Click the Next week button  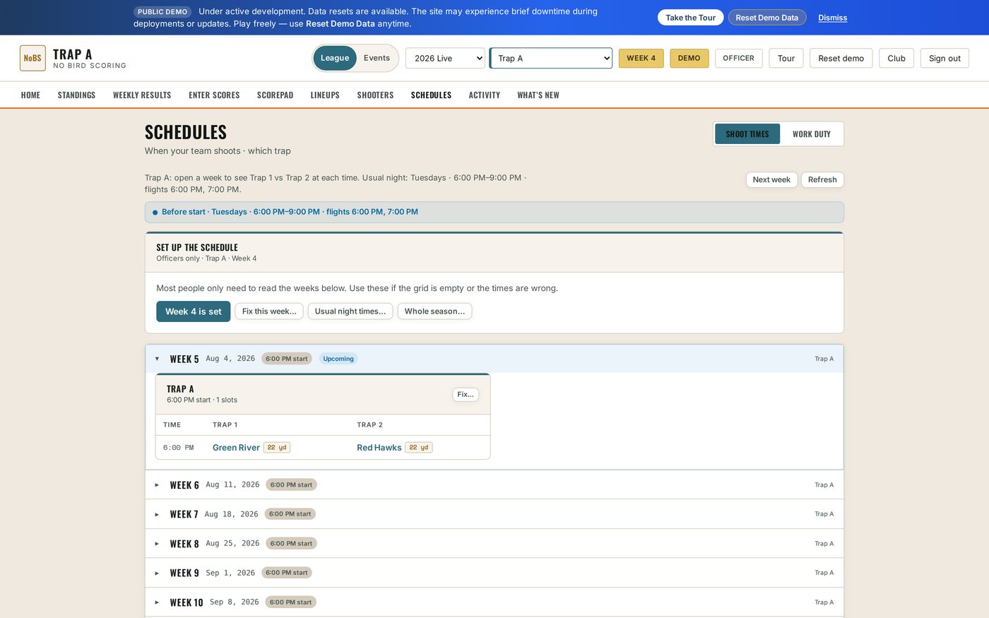click(771, 179)
